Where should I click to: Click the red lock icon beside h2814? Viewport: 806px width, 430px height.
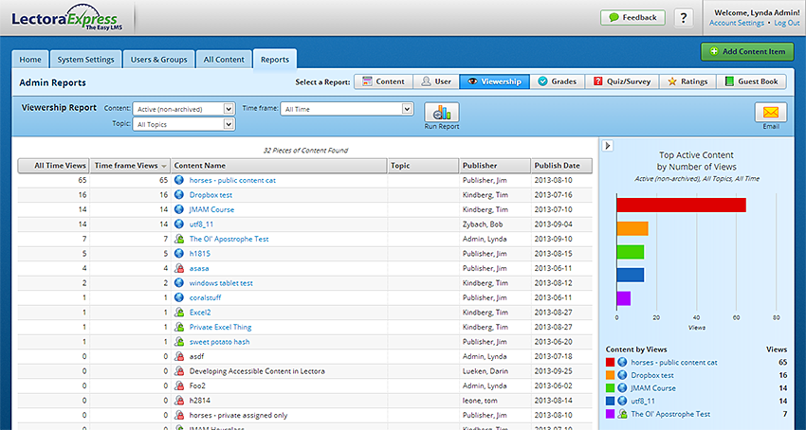click(x=179, y=401)
